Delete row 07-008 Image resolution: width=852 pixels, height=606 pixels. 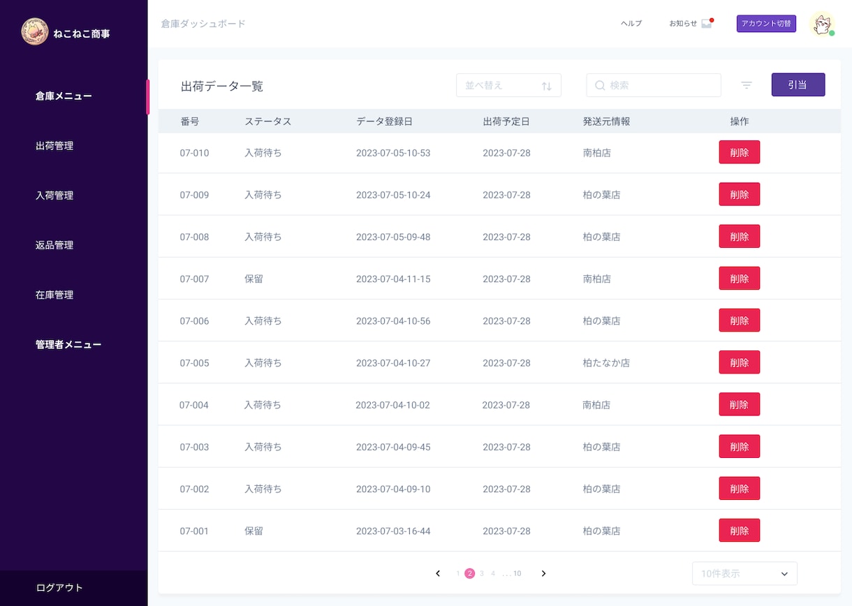point(740,236)
